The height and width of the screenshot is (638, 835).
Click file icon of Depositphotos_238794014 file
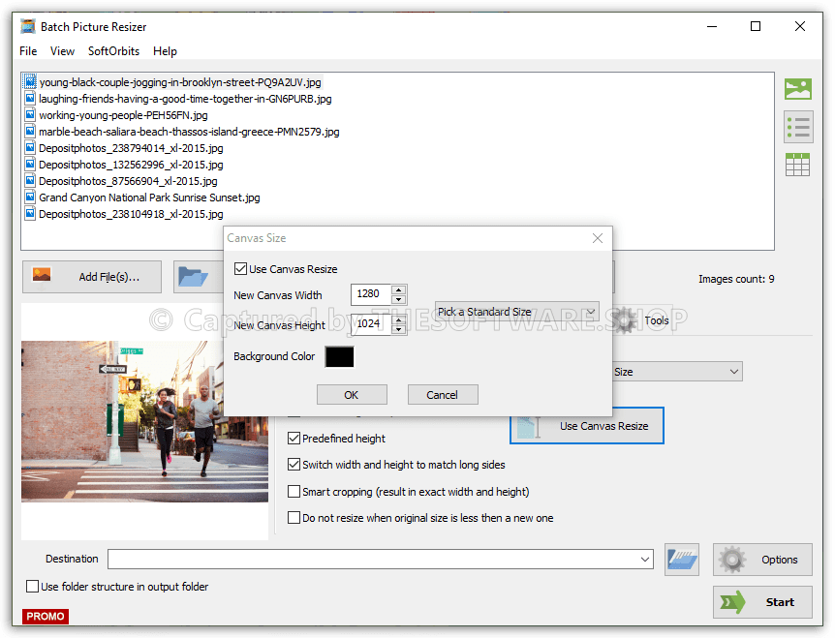pyautogui.click(x=30, y=148)
